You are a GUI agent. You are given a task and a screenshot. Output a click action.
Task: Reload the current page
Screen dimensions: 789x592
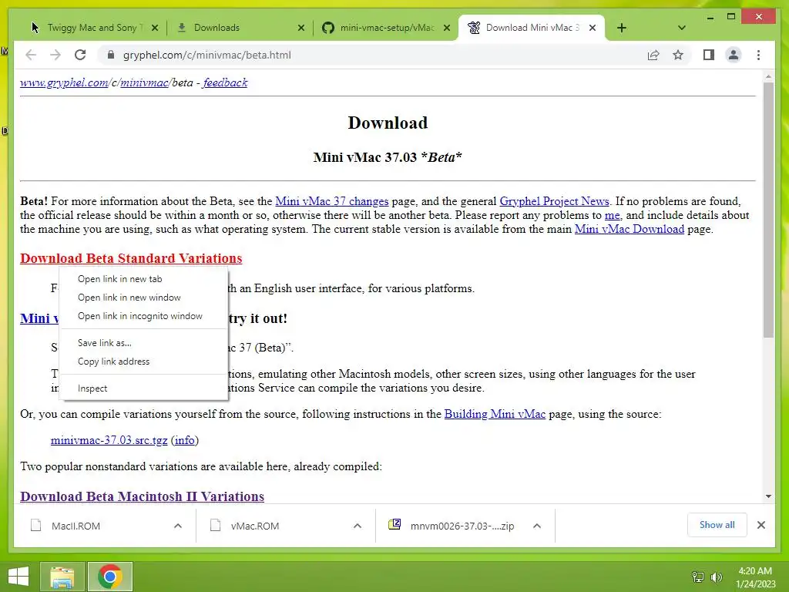tap(80, 55)
